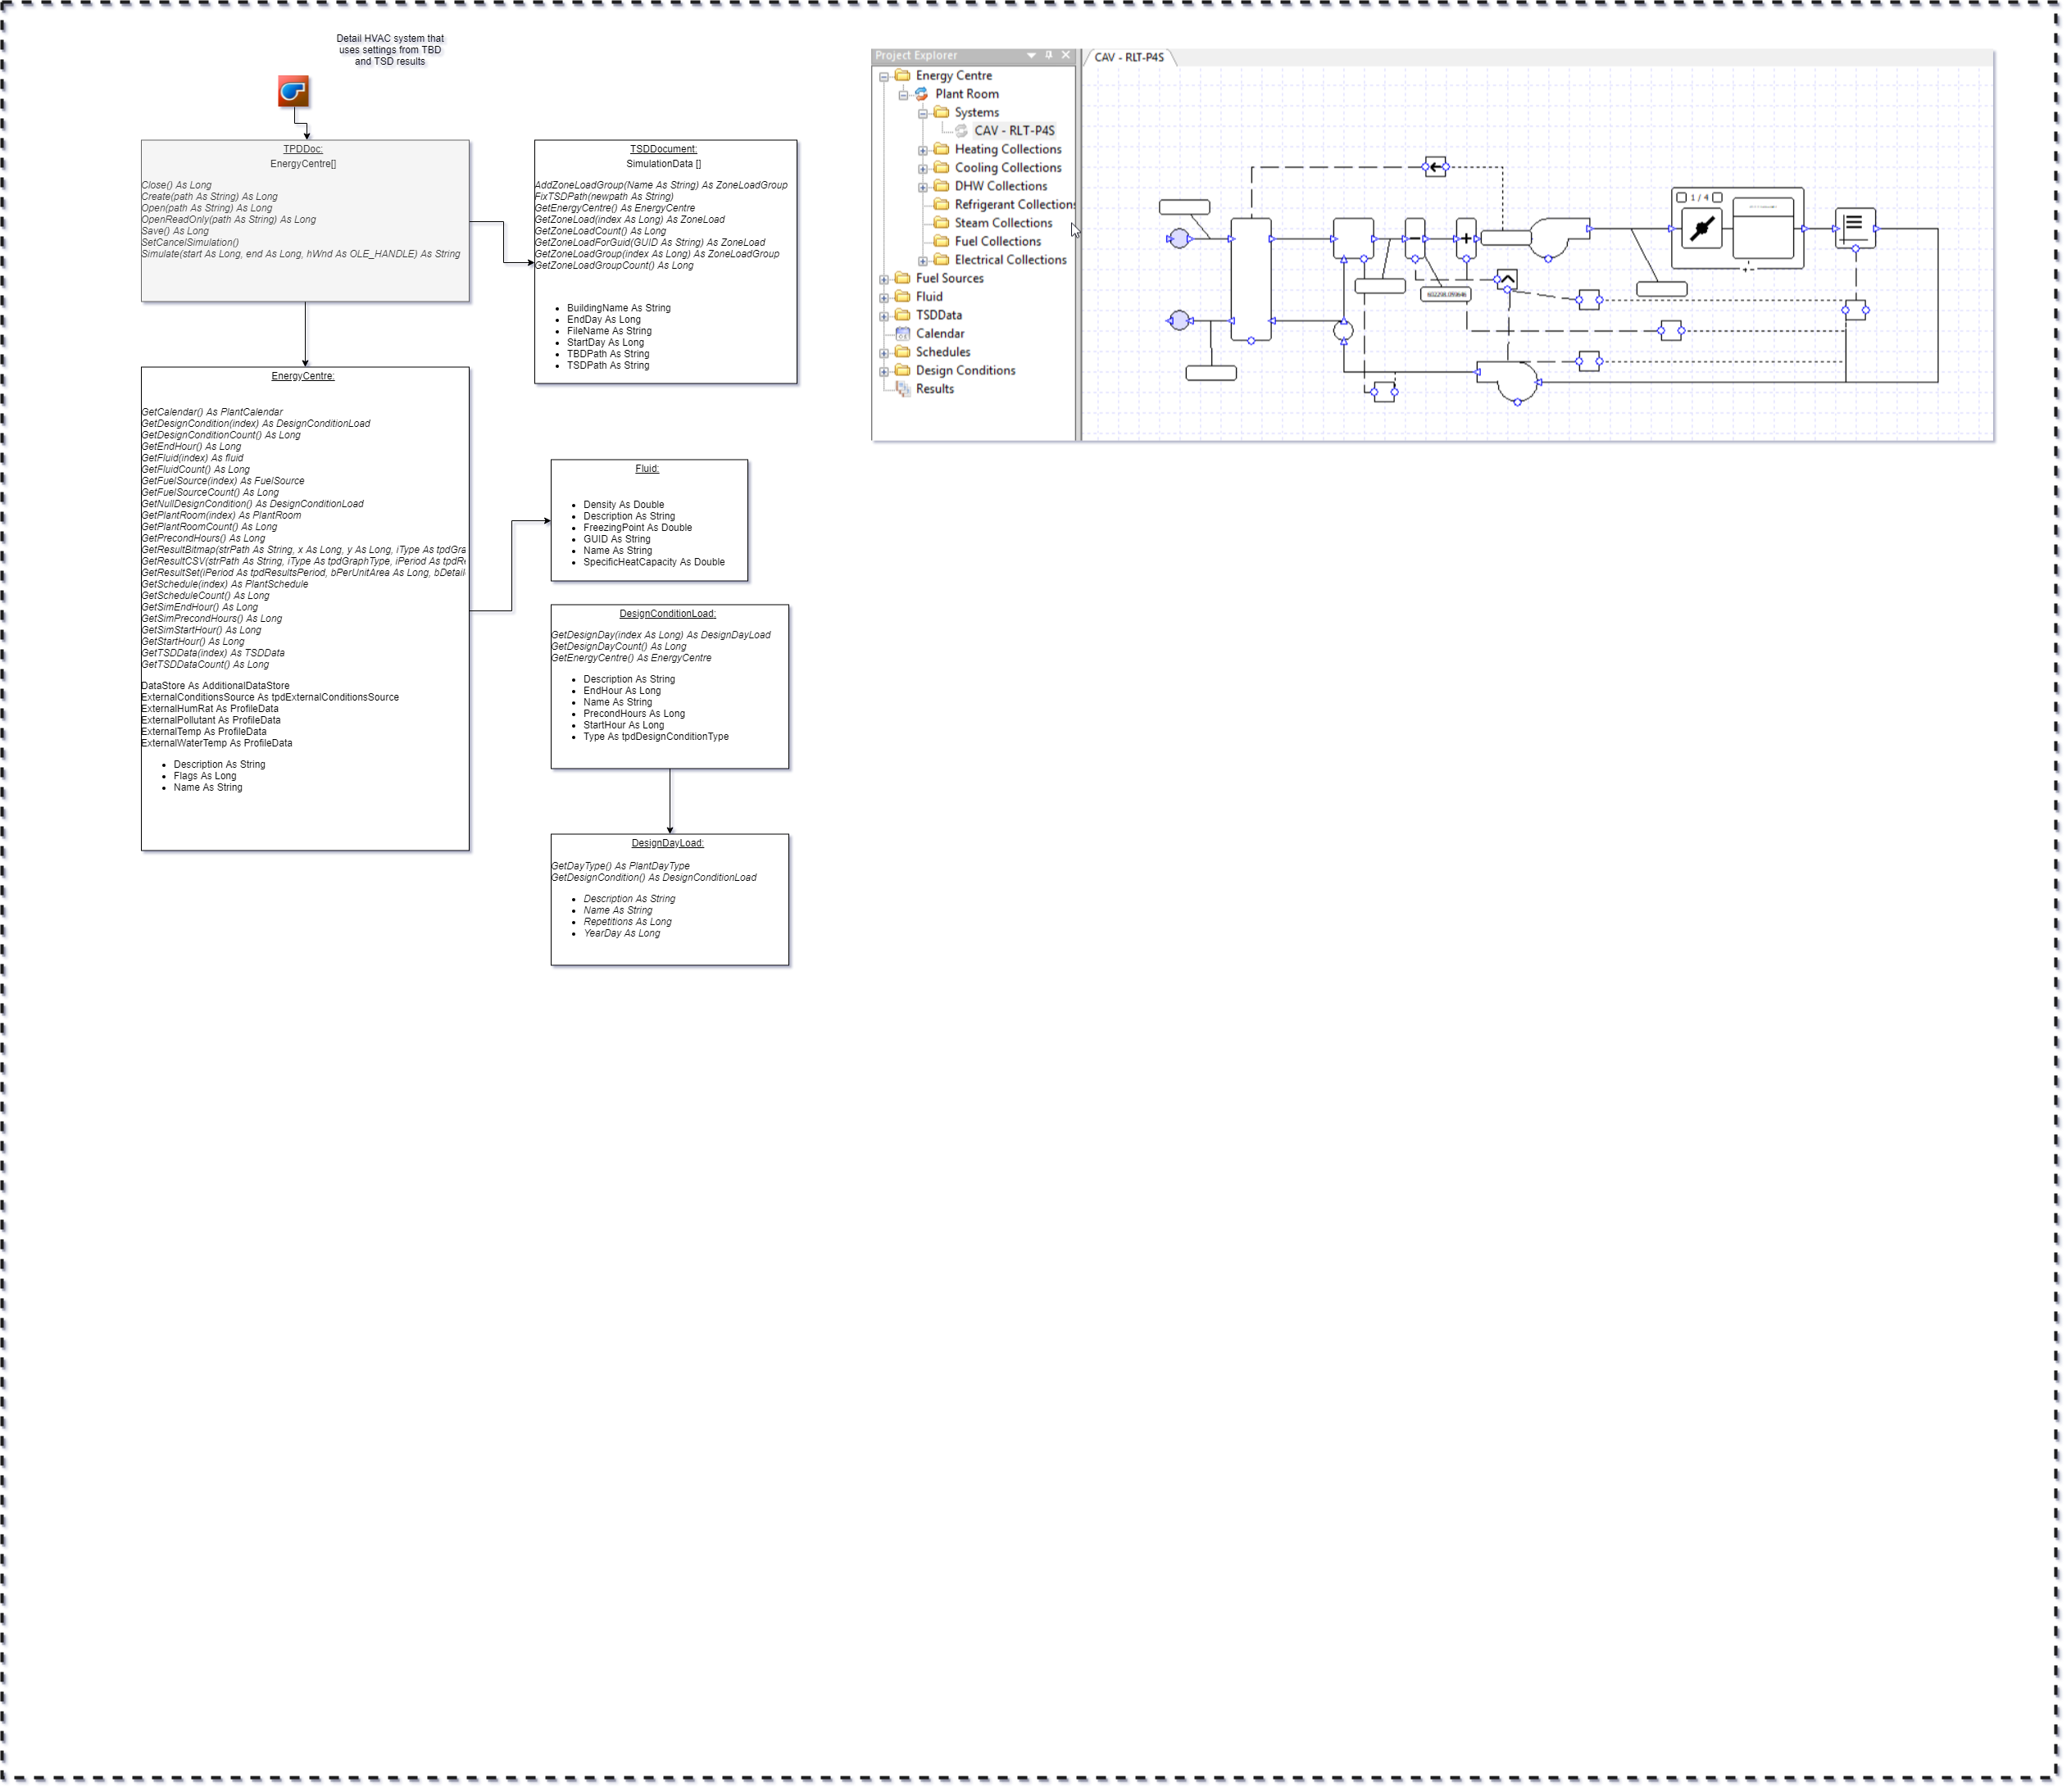The width and height of the screenshot is (2071, 1792).
Task: Expand the Heating Collections folder
Action: click(x=923, y=151)
